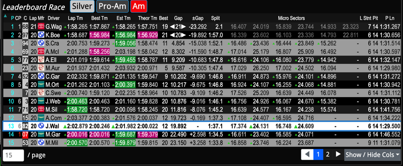Click the Aston Martin logo in A.Com row
The height and width of the screenshot is (166, 403).
tap(41, 118)
